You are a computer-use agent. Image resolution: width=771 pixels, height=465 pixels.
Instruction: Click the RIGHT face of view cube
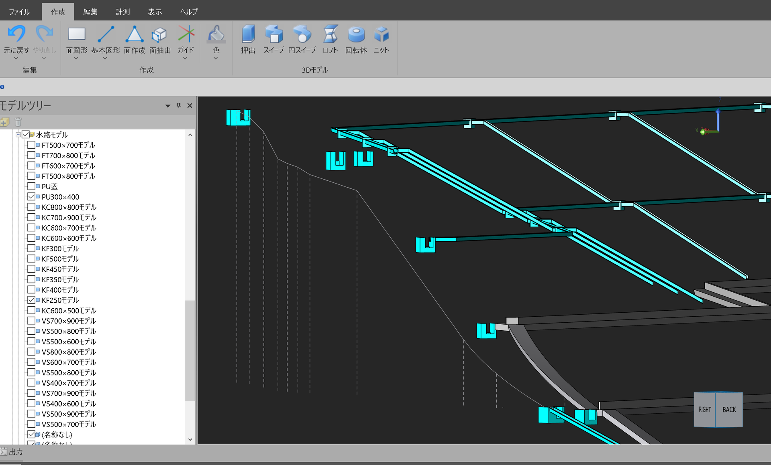click(x=705, y=409)
